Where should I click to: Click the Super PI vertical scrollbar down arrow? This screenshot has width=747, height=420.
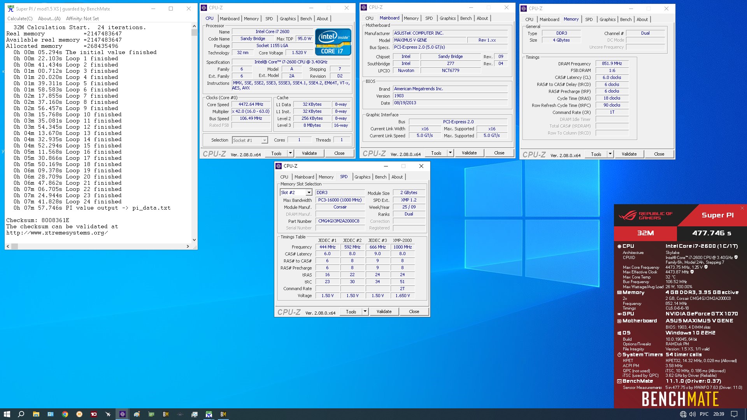(194, 240)
